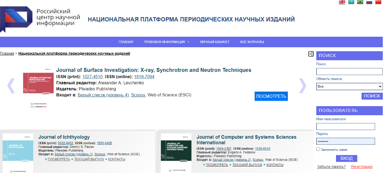Click КОНТАКТЫ under Journal of Ichthyology

point(117,159)
